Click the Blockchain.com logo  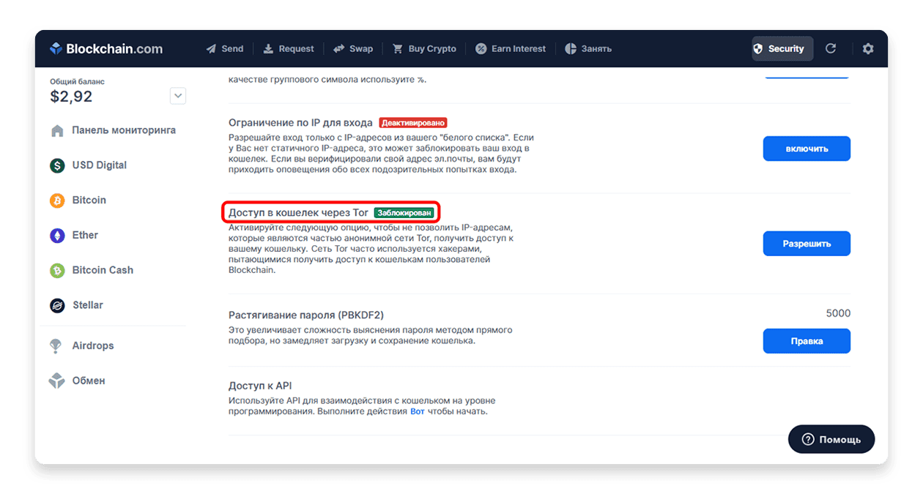click(106, 49)
